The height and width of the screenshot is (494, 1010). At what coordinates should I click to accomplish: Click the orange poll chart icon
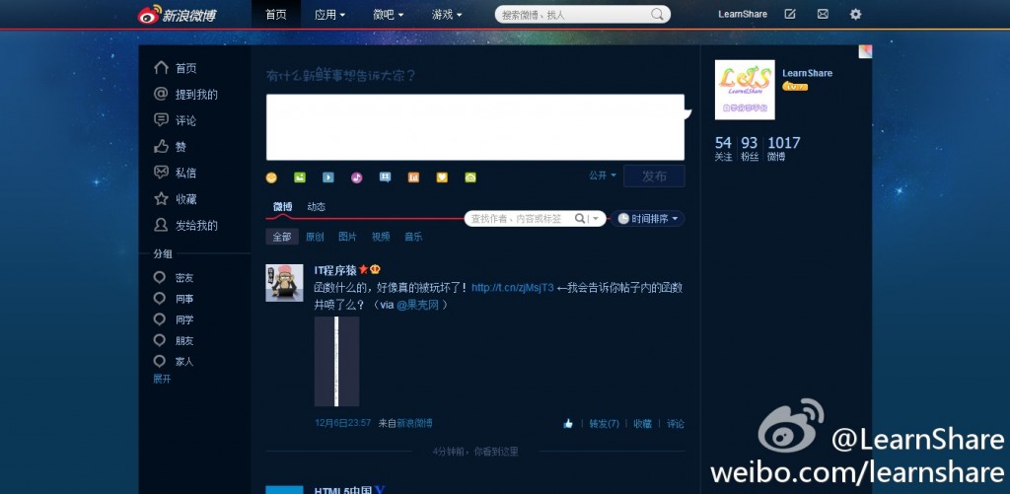(x=413, y=177)
